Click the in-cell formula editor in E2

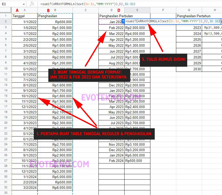pyautogui.click(x=173, y=21)
